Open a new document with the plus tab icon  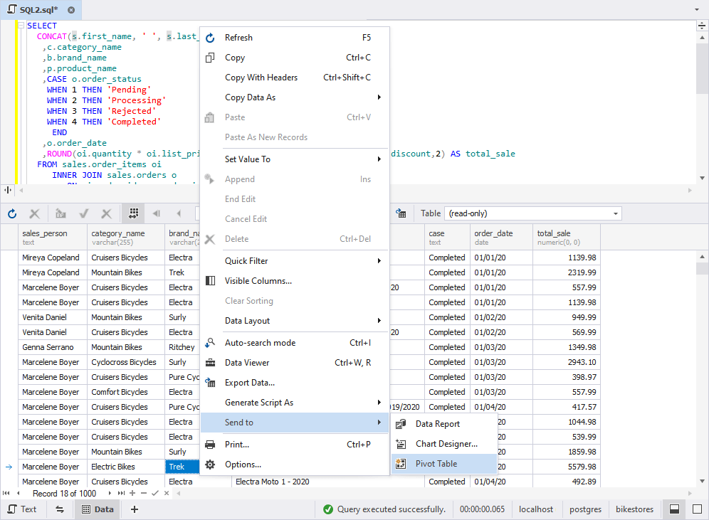[x=135, y=509]
